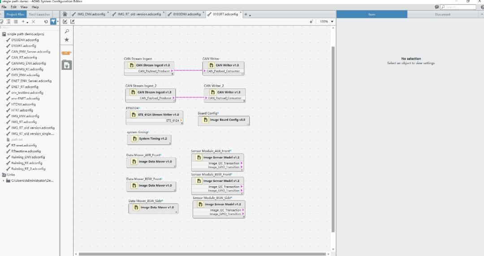This screenshot has height=256, width=484.
Task: Click the delete X icon in the project toolbar
Action: tap(33, 21)
